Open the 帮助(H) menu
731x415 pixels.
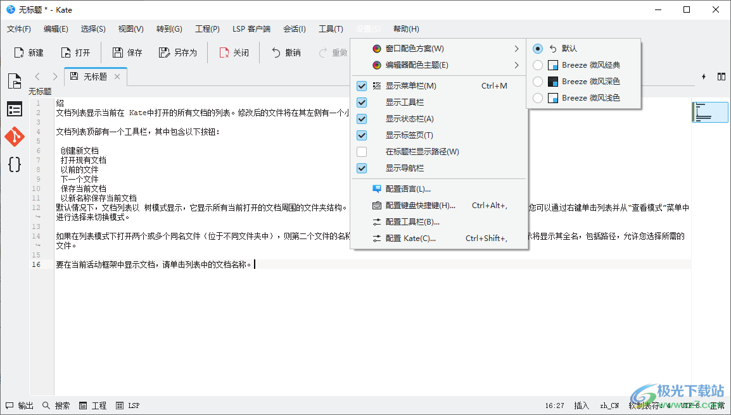[406, 29]
